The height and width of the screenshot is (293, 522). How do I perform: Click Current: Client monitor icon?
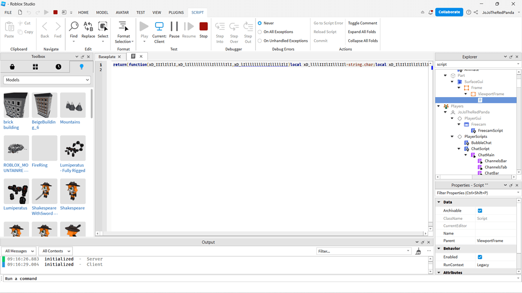159,26
